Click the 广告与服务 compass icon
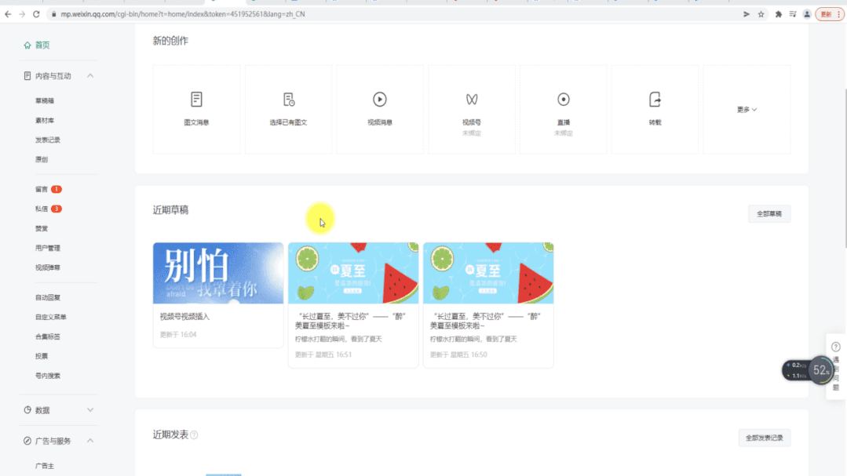The image size is (847, 476). click(x=27, y=441)
